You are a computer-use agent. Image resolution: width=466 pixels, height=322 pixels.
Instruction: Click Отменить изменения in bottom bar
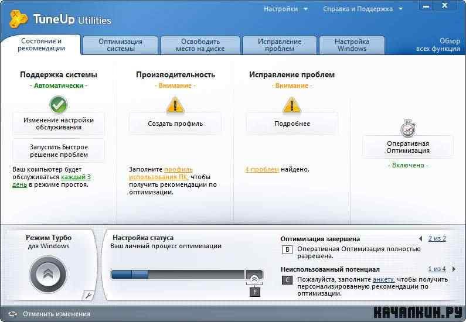coord(56,314)
